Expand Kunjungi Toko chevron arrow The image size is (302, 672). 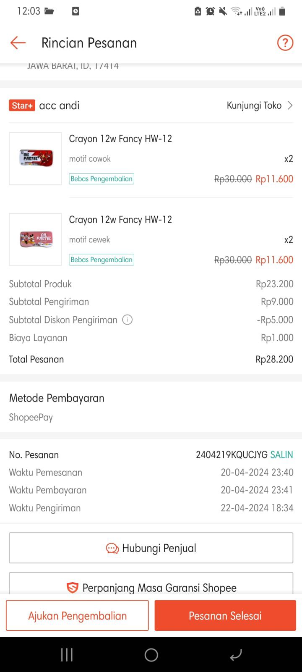tap(290, 105)
